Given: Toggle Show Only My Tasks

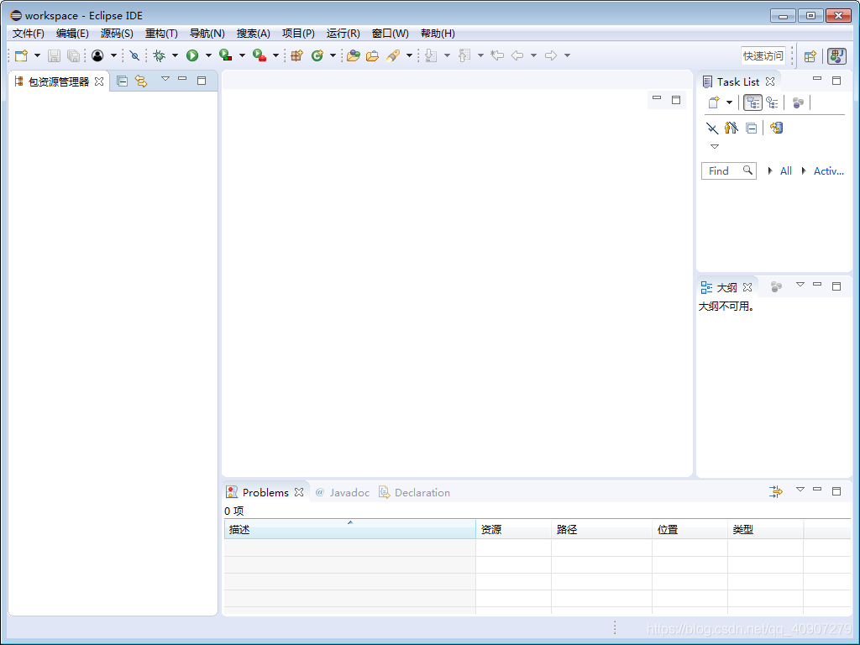Looking at the screenshot, I should [732, 128].
